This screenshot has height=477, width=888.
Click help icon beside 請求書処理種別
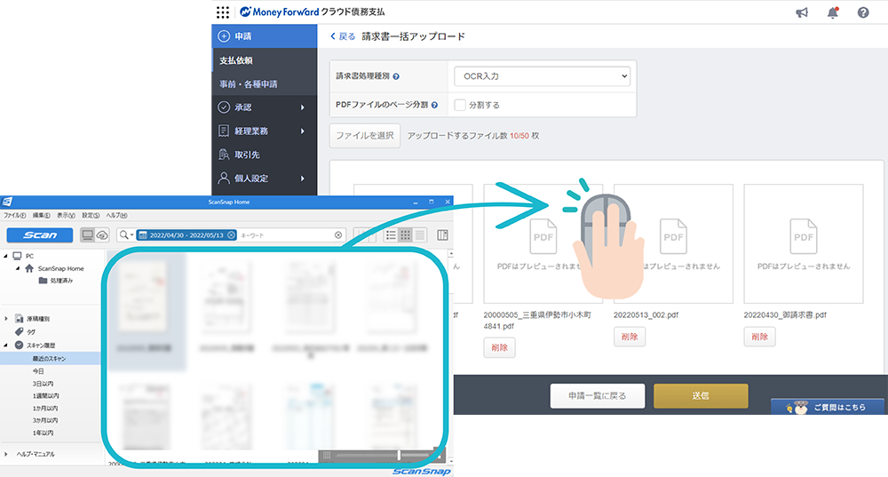[x=396, y=76]
